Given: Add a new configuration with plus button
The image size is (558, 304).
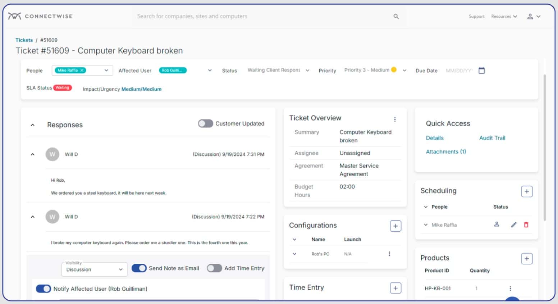Looking at the screenshot, I should (395, 226).
